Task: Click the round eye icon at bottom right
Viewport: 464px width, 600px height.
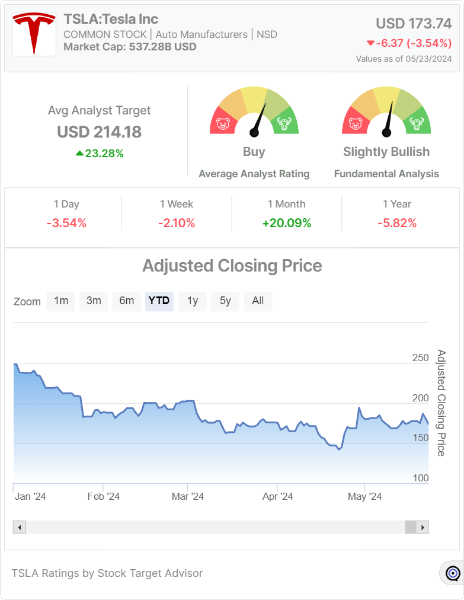Action: [453, 573]
